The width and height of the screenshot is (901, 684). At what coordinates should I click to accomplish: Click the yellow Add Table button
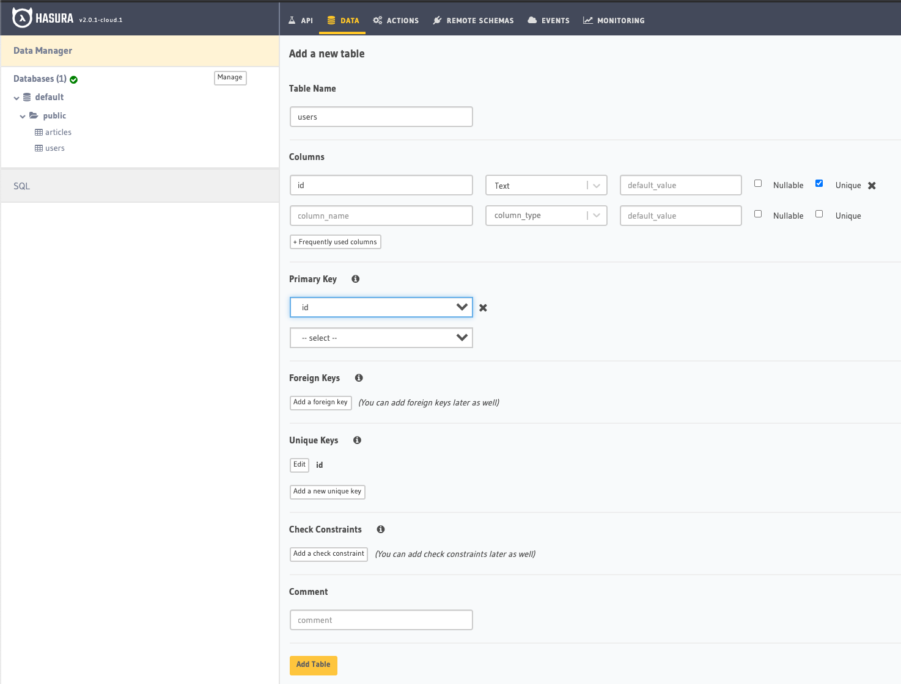tap(314, 665)
